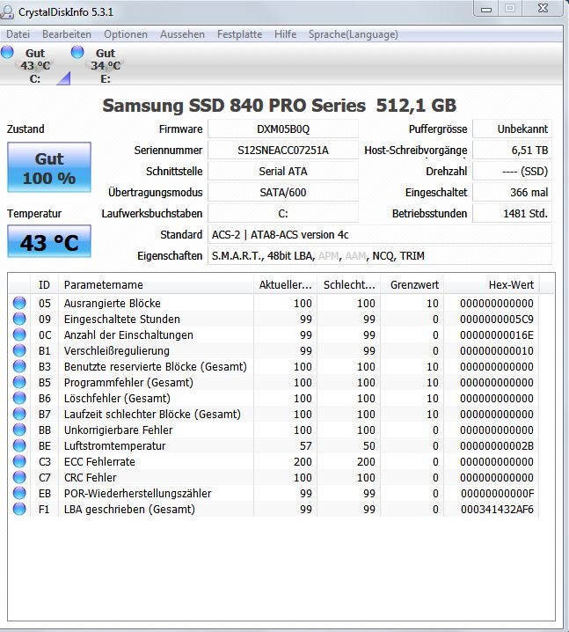
Task: Click hex value 00000000016E
Action: pyautogui.click(x=497, y=335)
